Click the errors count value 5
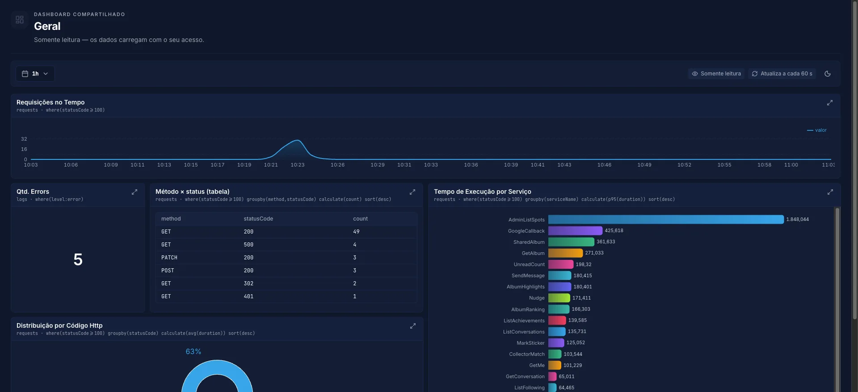 pos(78,259)
